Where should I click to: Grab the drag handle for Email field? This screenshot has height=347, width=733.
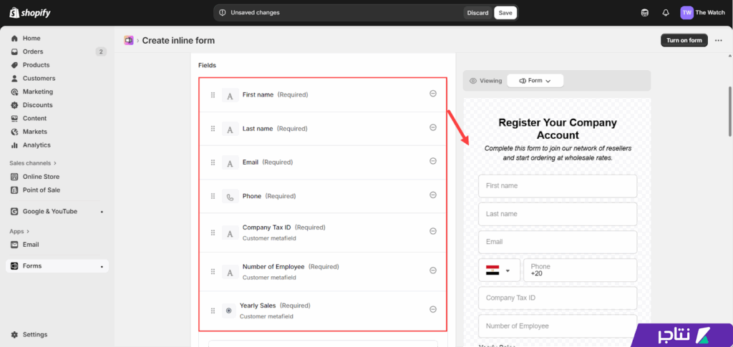tap(213, 162)
